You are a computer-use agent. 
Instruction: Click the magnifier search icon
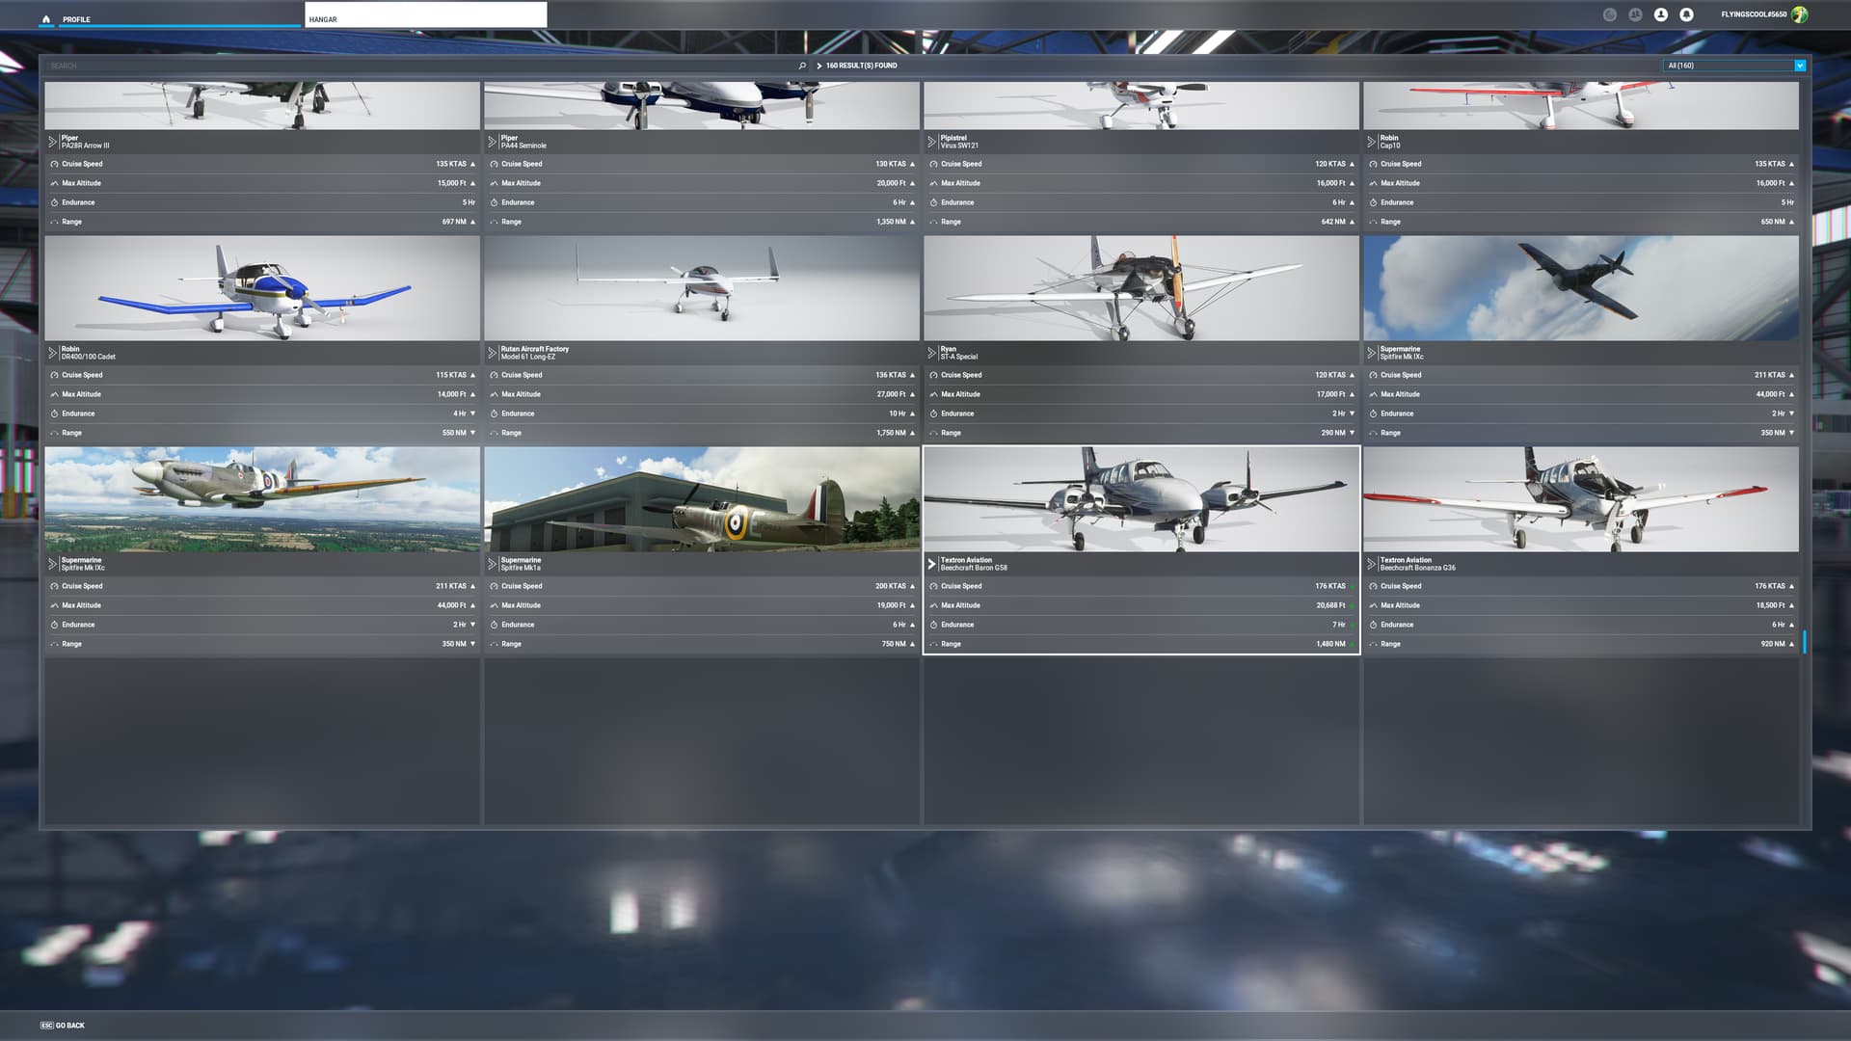pyautogui.click(x=802, y=66)
